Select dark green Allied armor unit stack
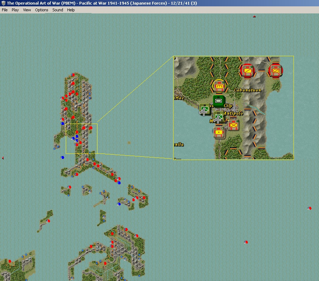The height and width of the screenshot is (281, 319). [x=219, y=101]
